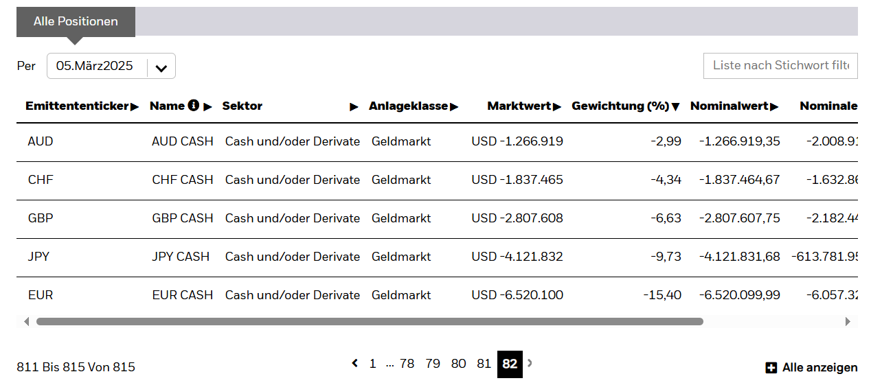Focus the Liste nach Stichwort filter field

point(780,65)
